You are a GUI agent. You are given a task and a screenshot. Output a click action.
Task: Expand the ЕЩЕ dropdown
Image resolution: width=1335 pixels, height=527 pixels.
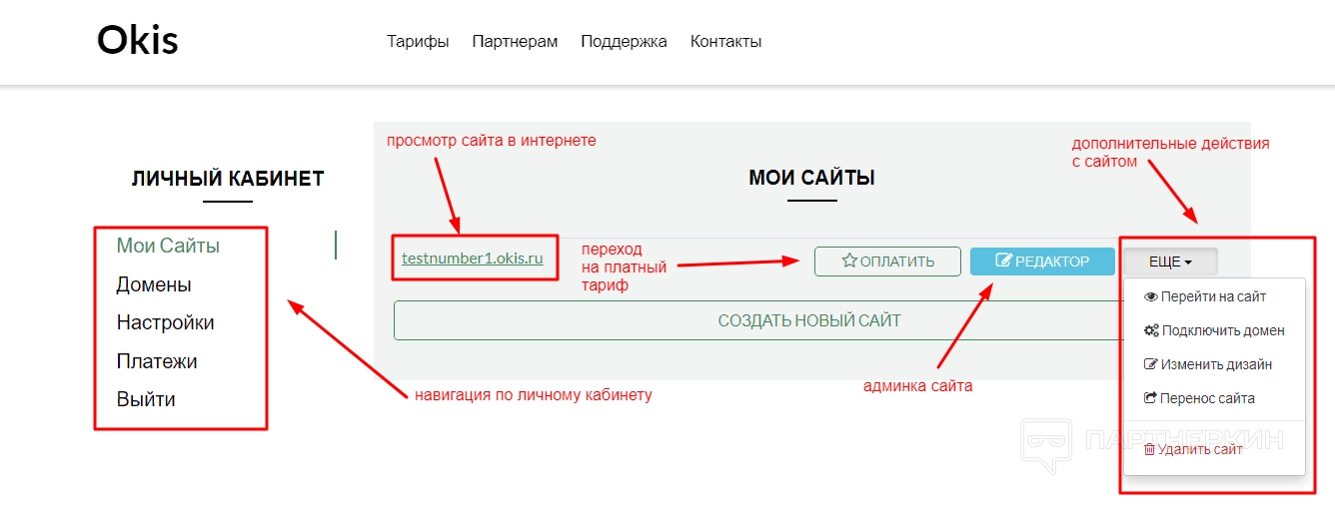pyautogui.click(x=1170, y=262)
